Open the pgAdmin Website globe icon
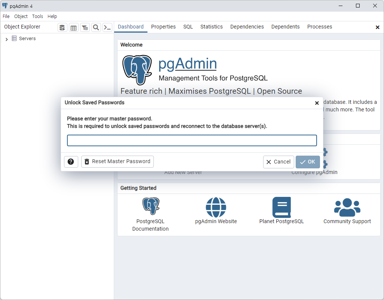The width and height of the screenshot is (384, 300). point(216,207)
